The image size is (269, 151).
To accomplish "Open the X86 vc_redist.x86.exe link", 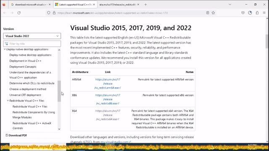I will (108, 99).
